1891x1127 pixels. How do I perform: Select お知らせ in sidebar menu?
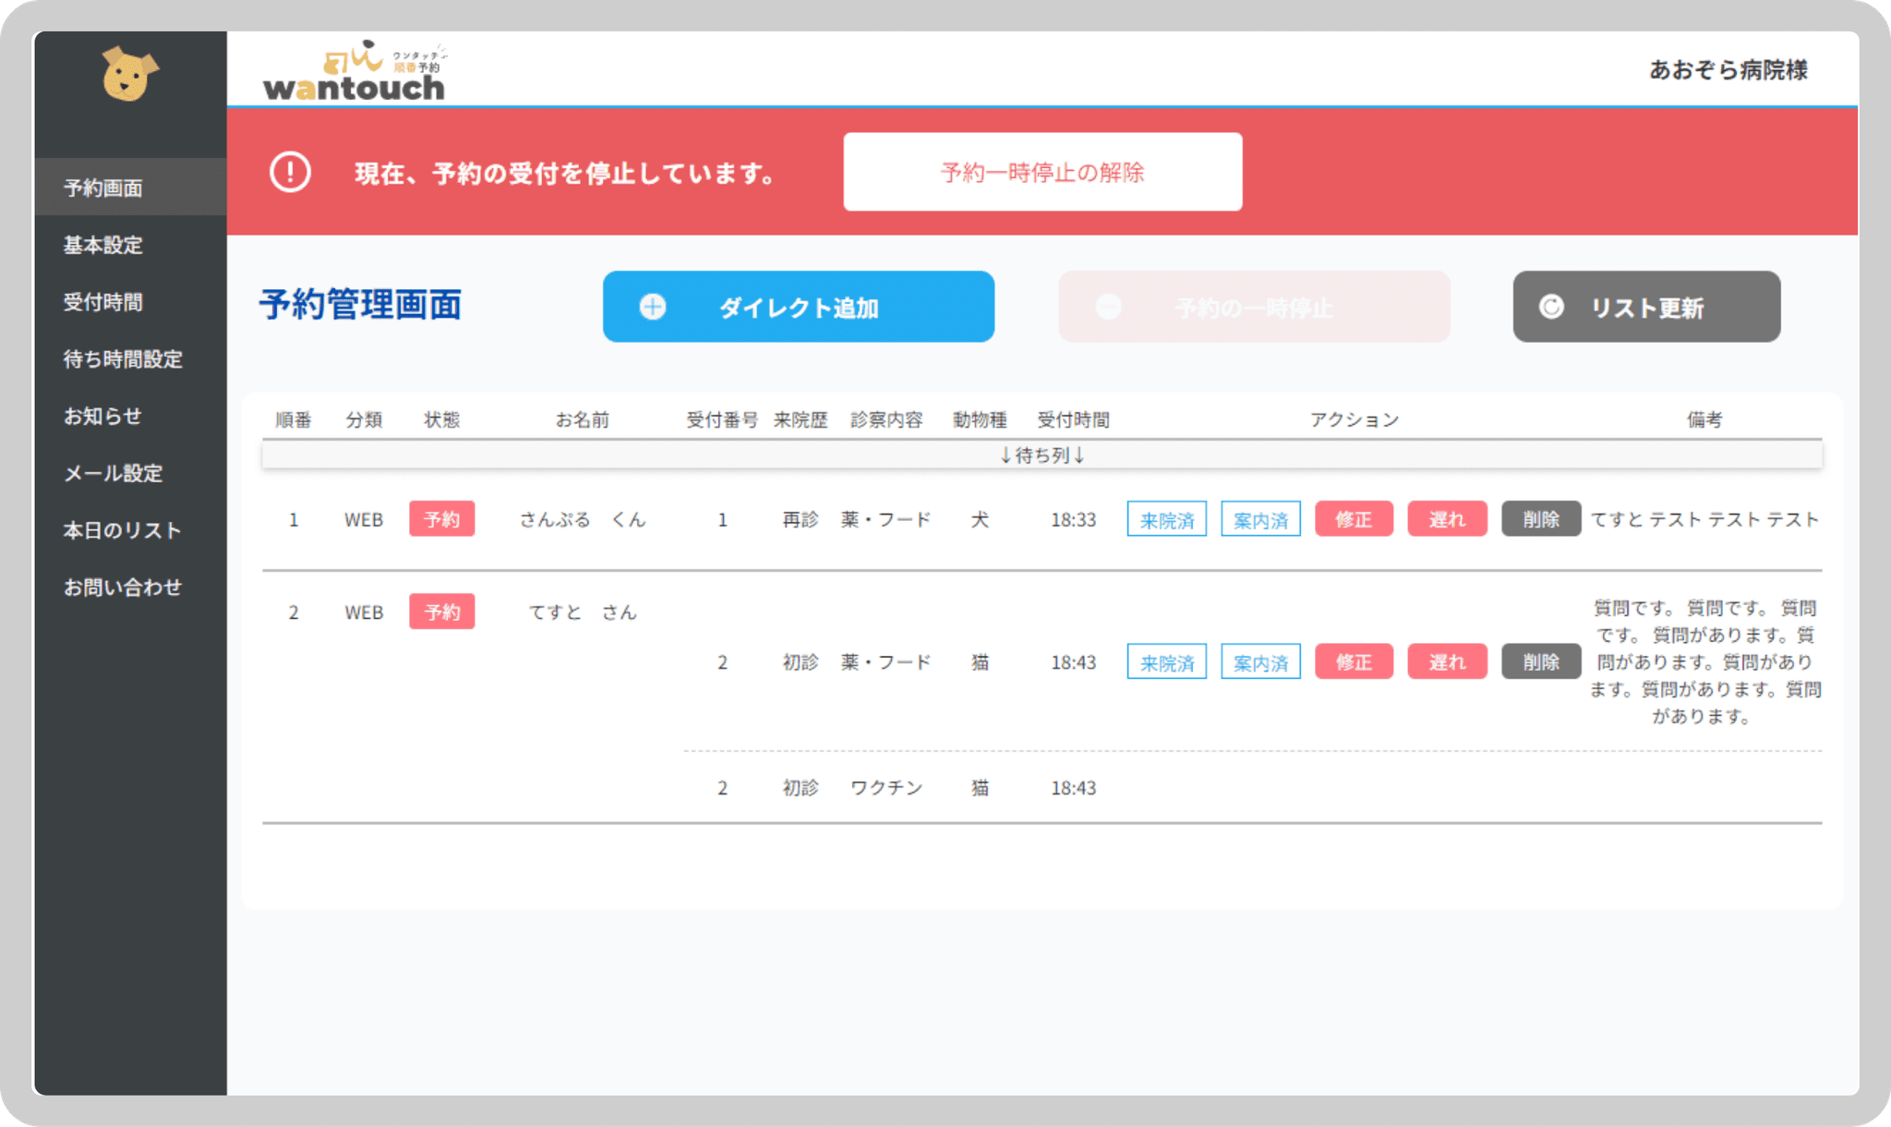click(102, 416)
